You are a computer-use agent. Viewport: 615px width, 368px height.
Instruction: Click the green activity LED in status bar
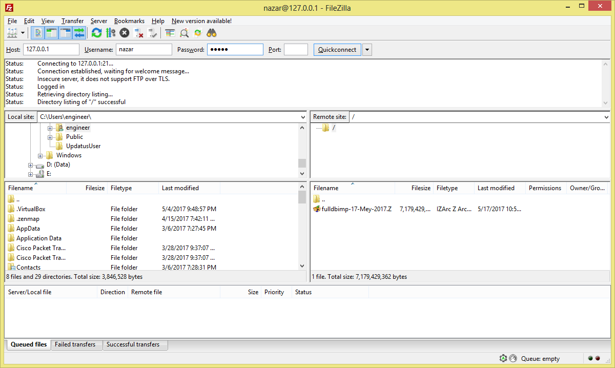591,358
